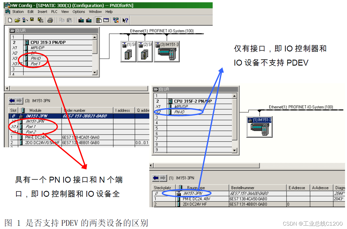Select the (3) IM151-3 device on the network
Viewport: 347px width, 229px height.
tap(167, 51)
